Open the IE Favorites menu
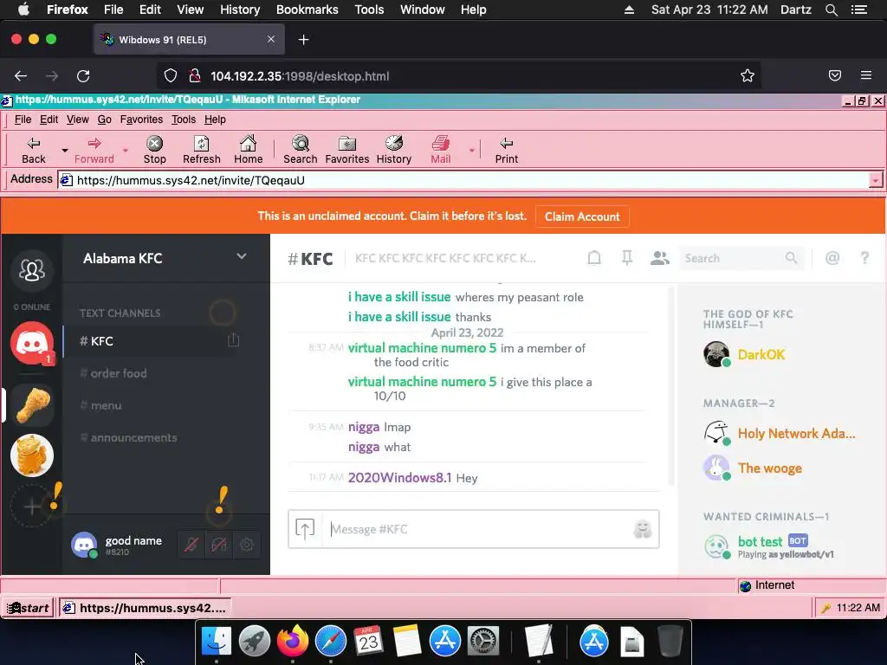 click(x=141, y=119)
